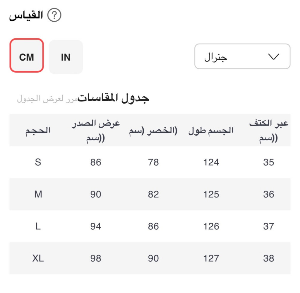
Task: Select the L size row
Action: pyautogui.click(x=38, y=226)
